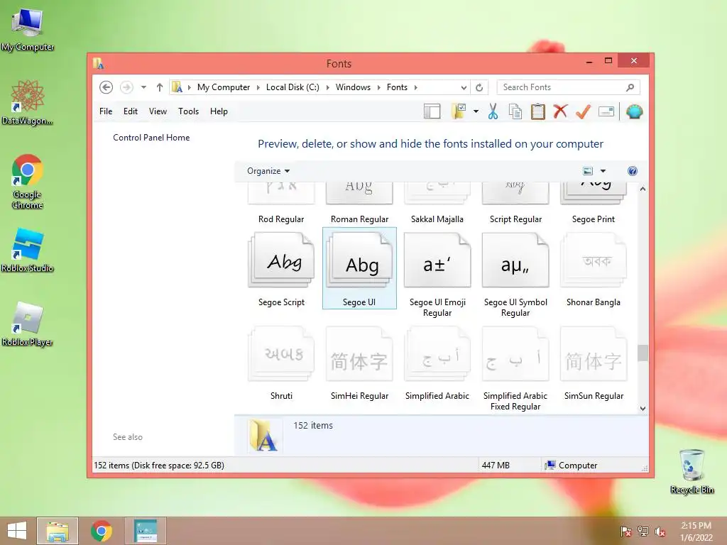Expand arrow after My Computer breadcrumb

(258, 87)
